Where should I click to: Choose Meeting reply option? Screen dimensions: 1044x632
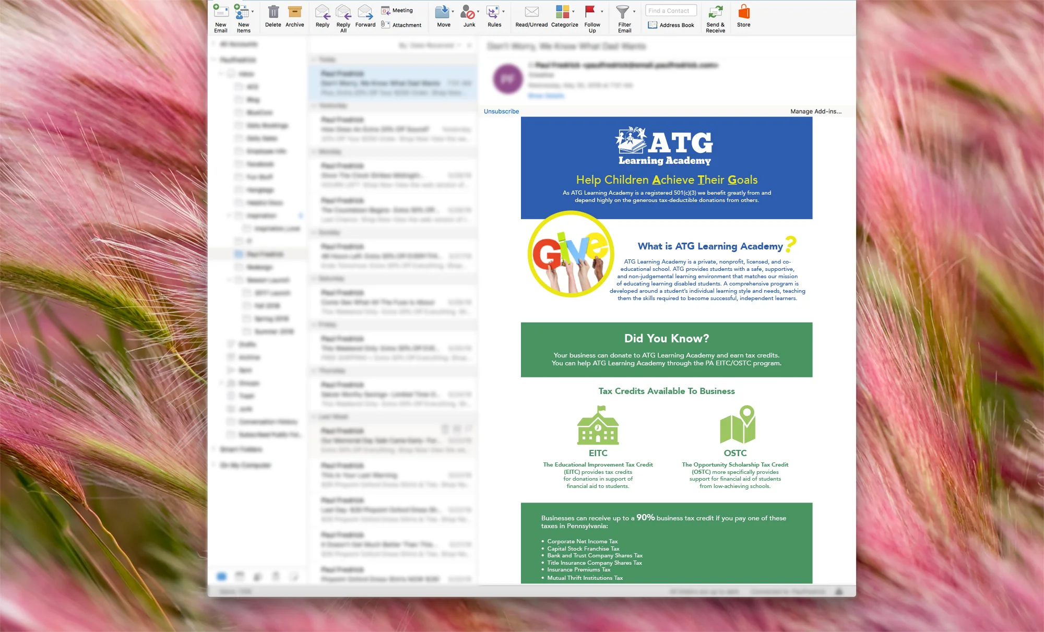coord(397,10)
